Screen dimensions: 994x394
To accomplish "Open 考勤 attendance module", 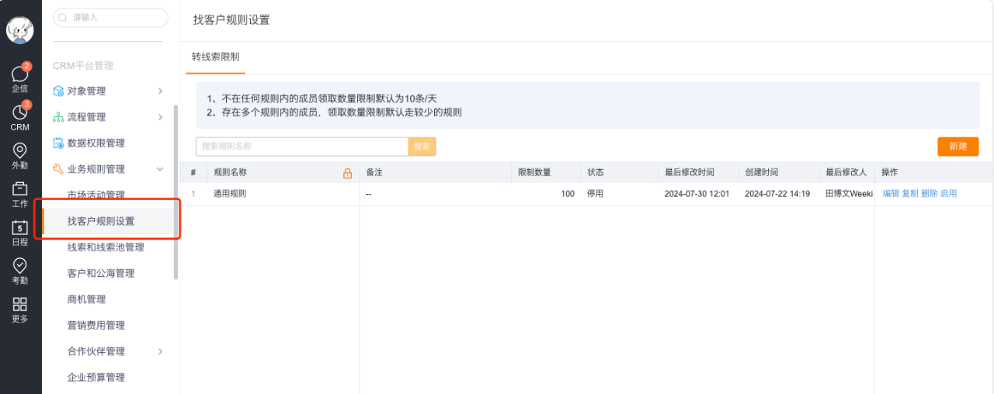I will [x=20, y=271].
